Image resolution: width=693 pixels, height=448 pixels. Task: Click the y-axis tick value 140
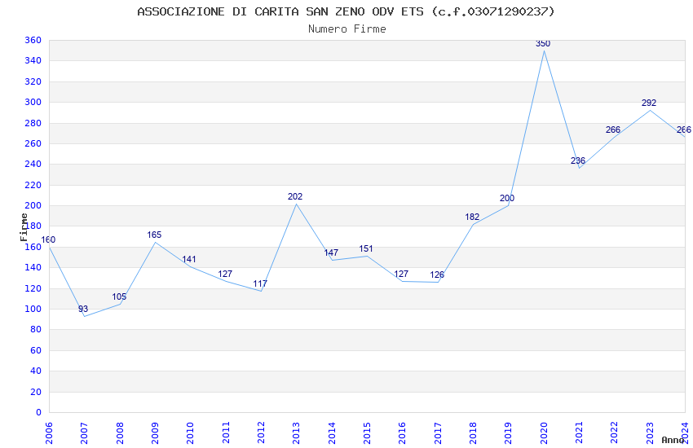point(33,267)
